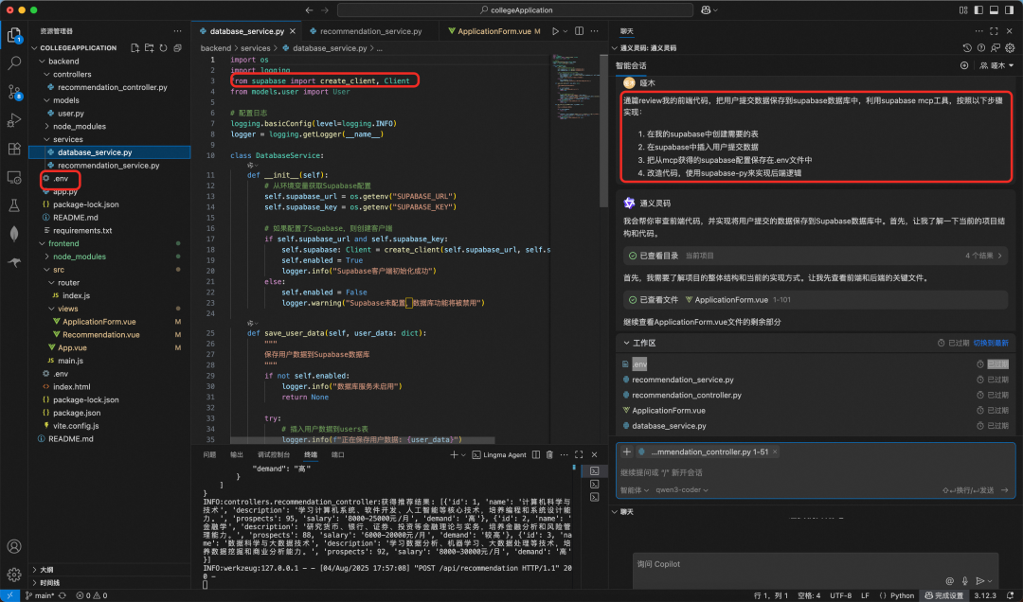The image size is (1023, 602).
Task: Open ApplicationForm.vue in the explorer tree
Action: click(99, 322)
